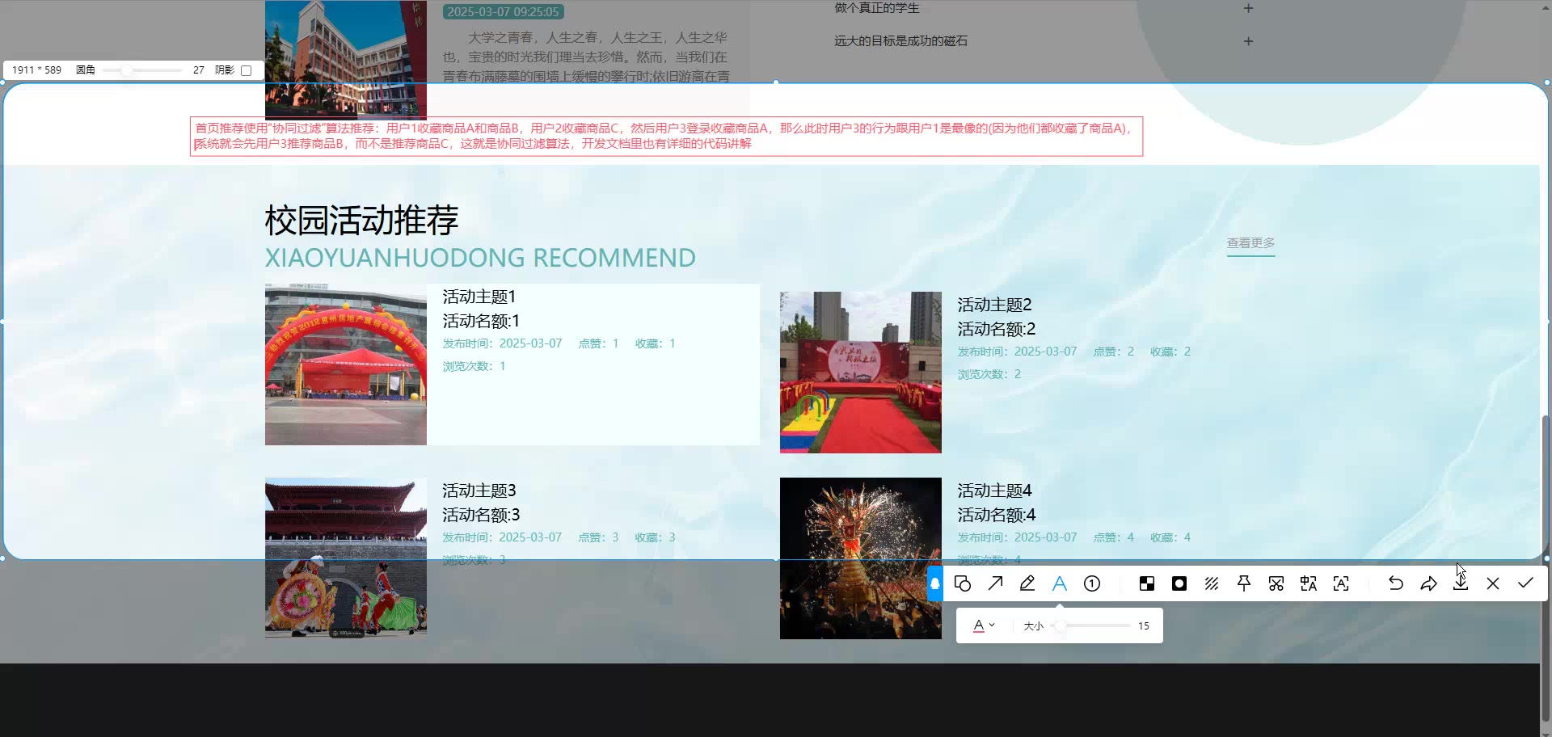Run OCR text recognition on capture

click(1341, 583)
